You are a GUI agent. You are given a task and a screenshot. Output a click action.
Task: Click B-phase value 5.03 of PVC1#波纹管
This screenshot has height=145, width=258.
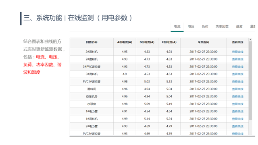(x=147, y=81)
